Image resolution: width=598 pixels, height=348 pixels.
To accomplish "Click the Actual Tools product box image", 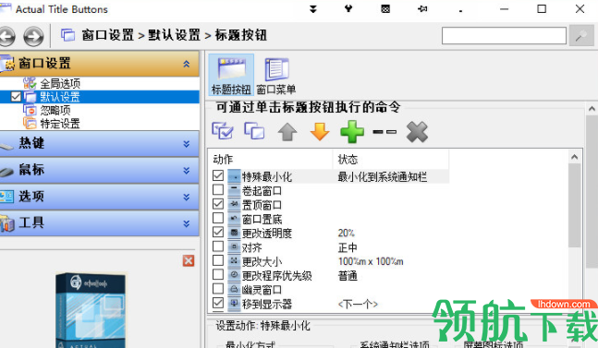I will tap(91, 309).
